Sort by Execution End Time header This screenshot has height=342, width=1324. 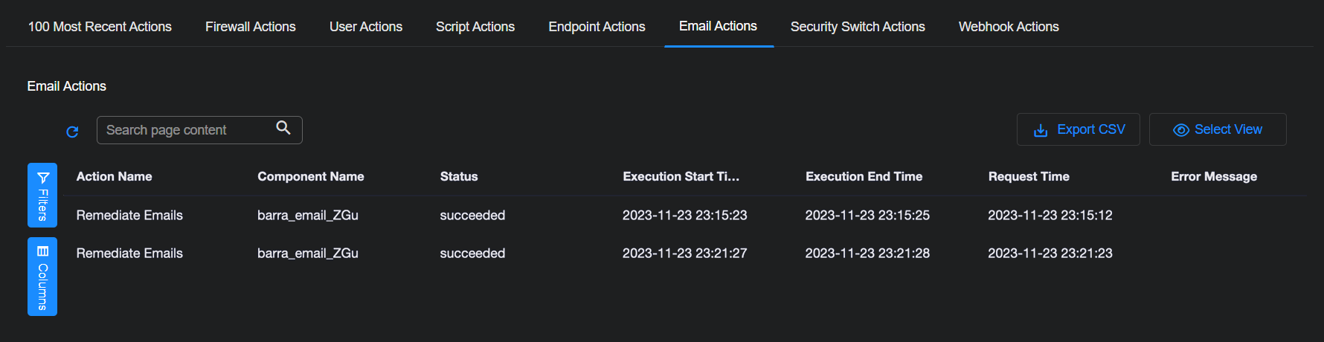(x=864, y=176)
